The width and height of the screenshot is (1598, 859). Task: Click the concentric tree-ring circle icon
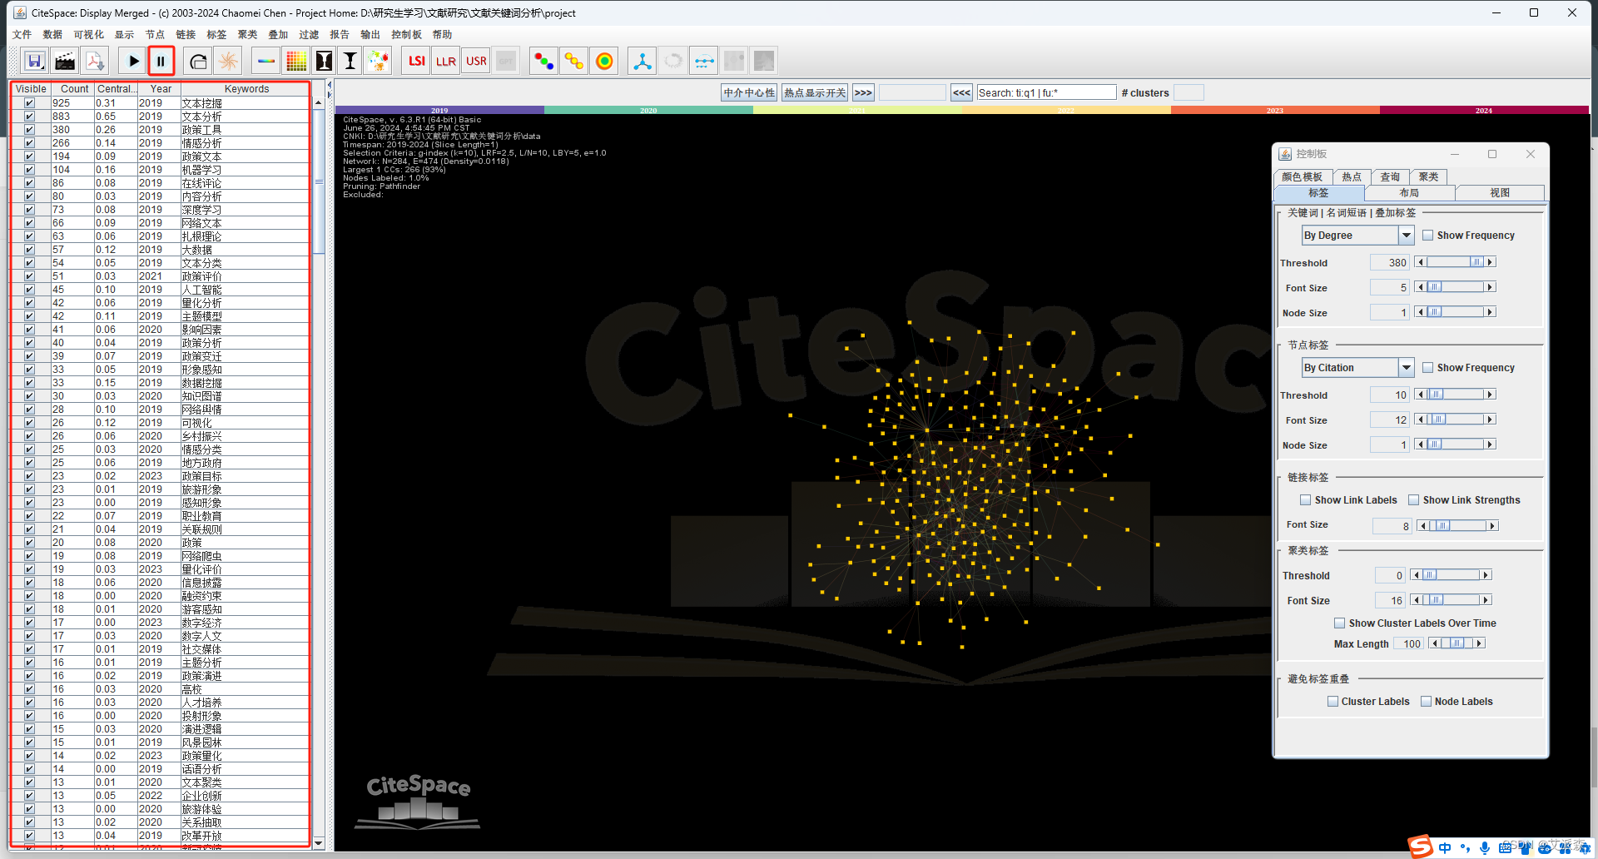(x=605, y=61)
